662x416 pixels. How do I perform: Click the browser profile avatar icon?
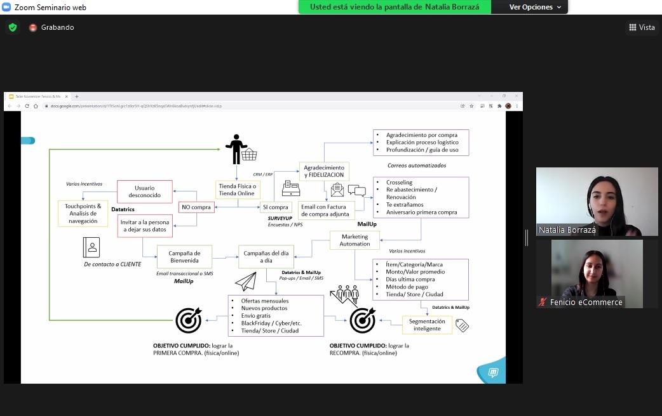click(x=508, y=106)
